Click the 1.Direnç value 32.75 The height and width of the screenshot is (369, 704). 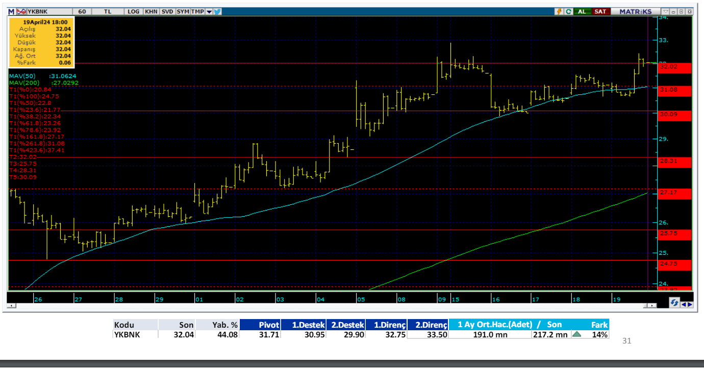click(x=396, y=335)
